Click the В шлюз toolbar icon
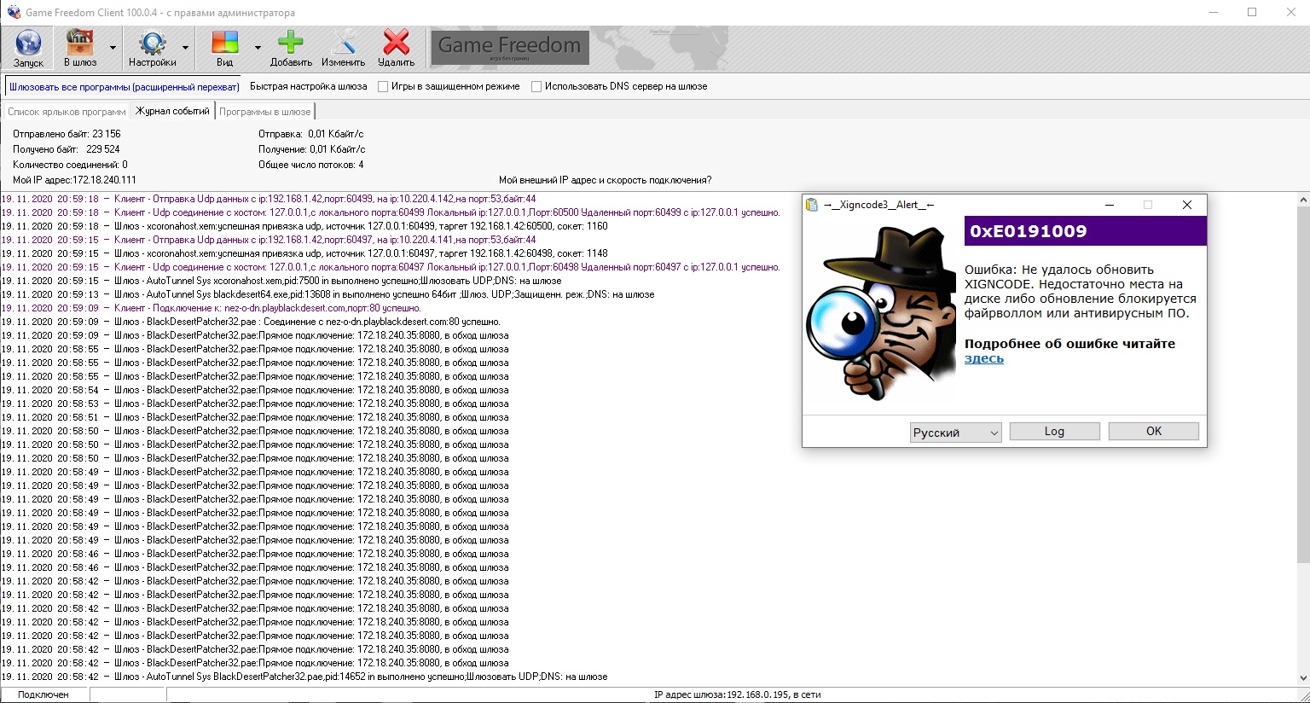This screenshot has height=703, width=1310. 79,42
